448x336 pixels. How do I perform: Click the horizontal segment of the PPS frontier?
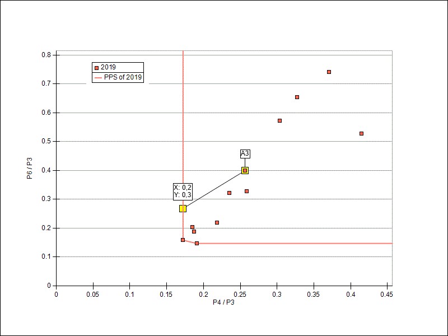tap(297, 243)
